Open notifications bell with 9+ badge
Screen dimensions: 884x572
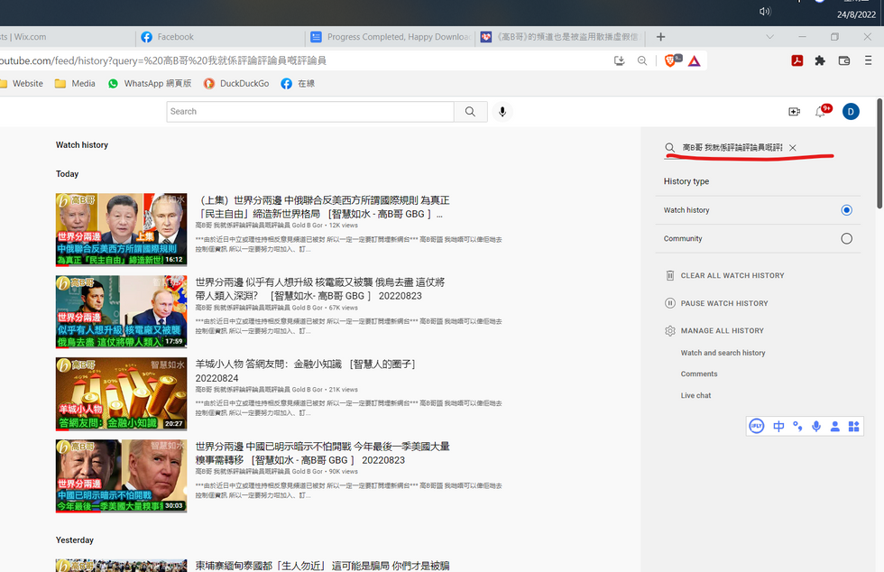821,112
